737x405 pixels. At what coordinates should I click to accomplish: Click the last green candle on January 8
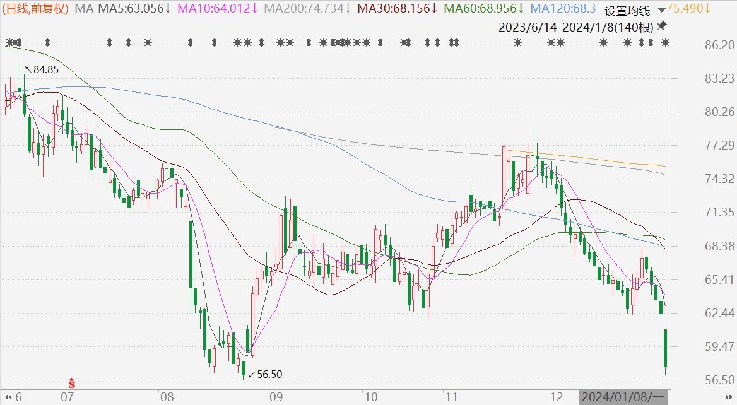click(665, 348)
